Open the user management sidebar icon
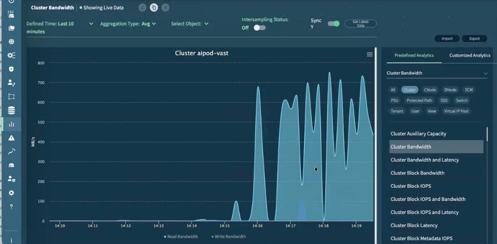497x244 pixels. coord(11,83)
